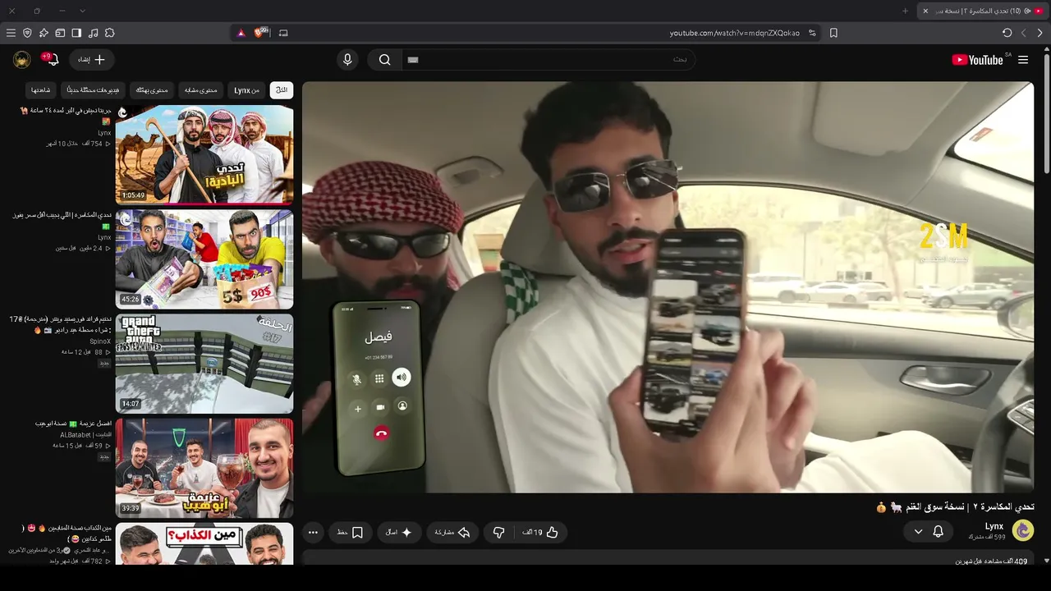Open the Brave Rewards triangle icon
Image resolution: width=1051 pixels, height=591 pixels.
(x=241, y=33)
